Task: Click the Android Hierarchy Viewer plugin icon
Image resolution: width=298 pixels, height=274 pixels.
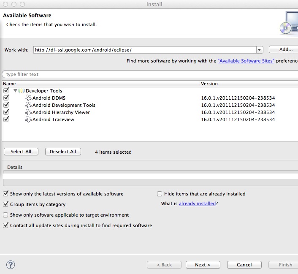Action: pyautogui.click(x=28, y=112)
